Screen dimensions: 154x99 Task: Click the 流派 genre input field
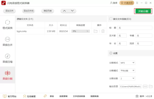pos(144,43)
